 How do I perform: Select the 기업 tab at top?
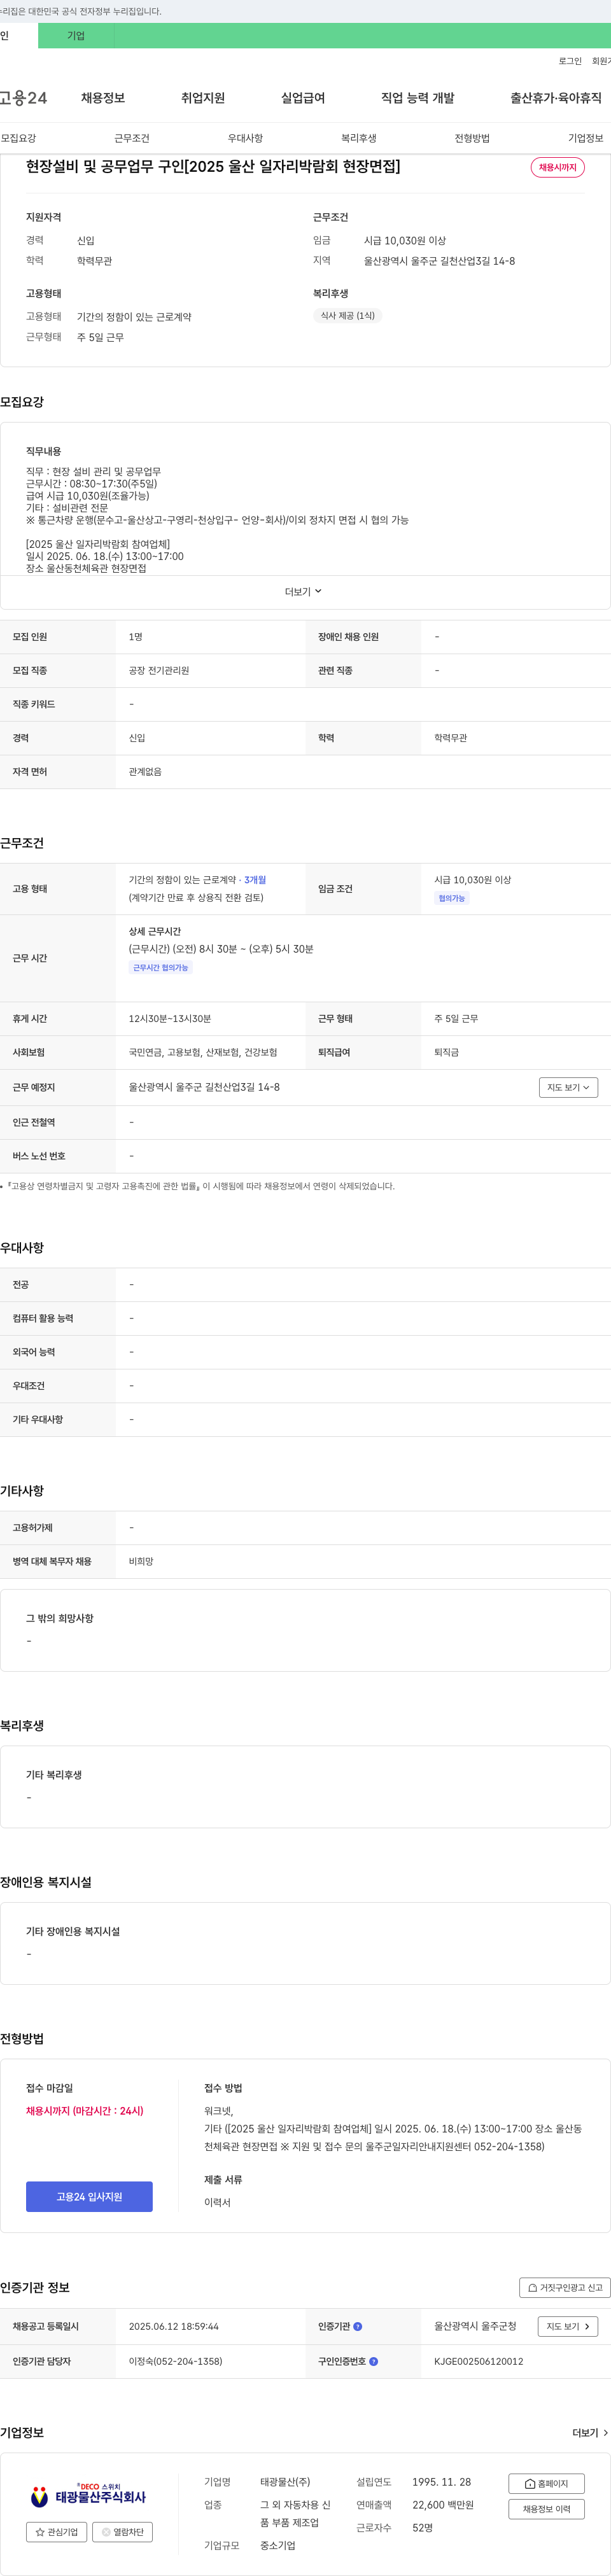(x=76, y=35)
